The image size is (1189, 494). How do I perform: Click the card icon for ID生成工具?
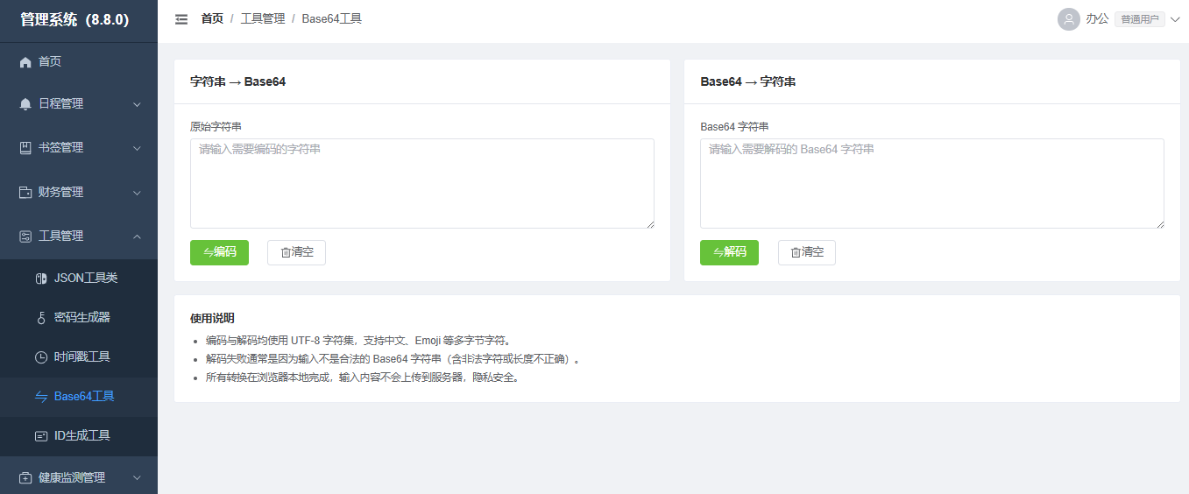[x=41, y=436]
